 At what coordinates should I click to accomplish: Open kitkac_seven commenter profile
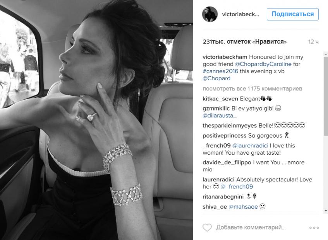[x=220, y=98]
